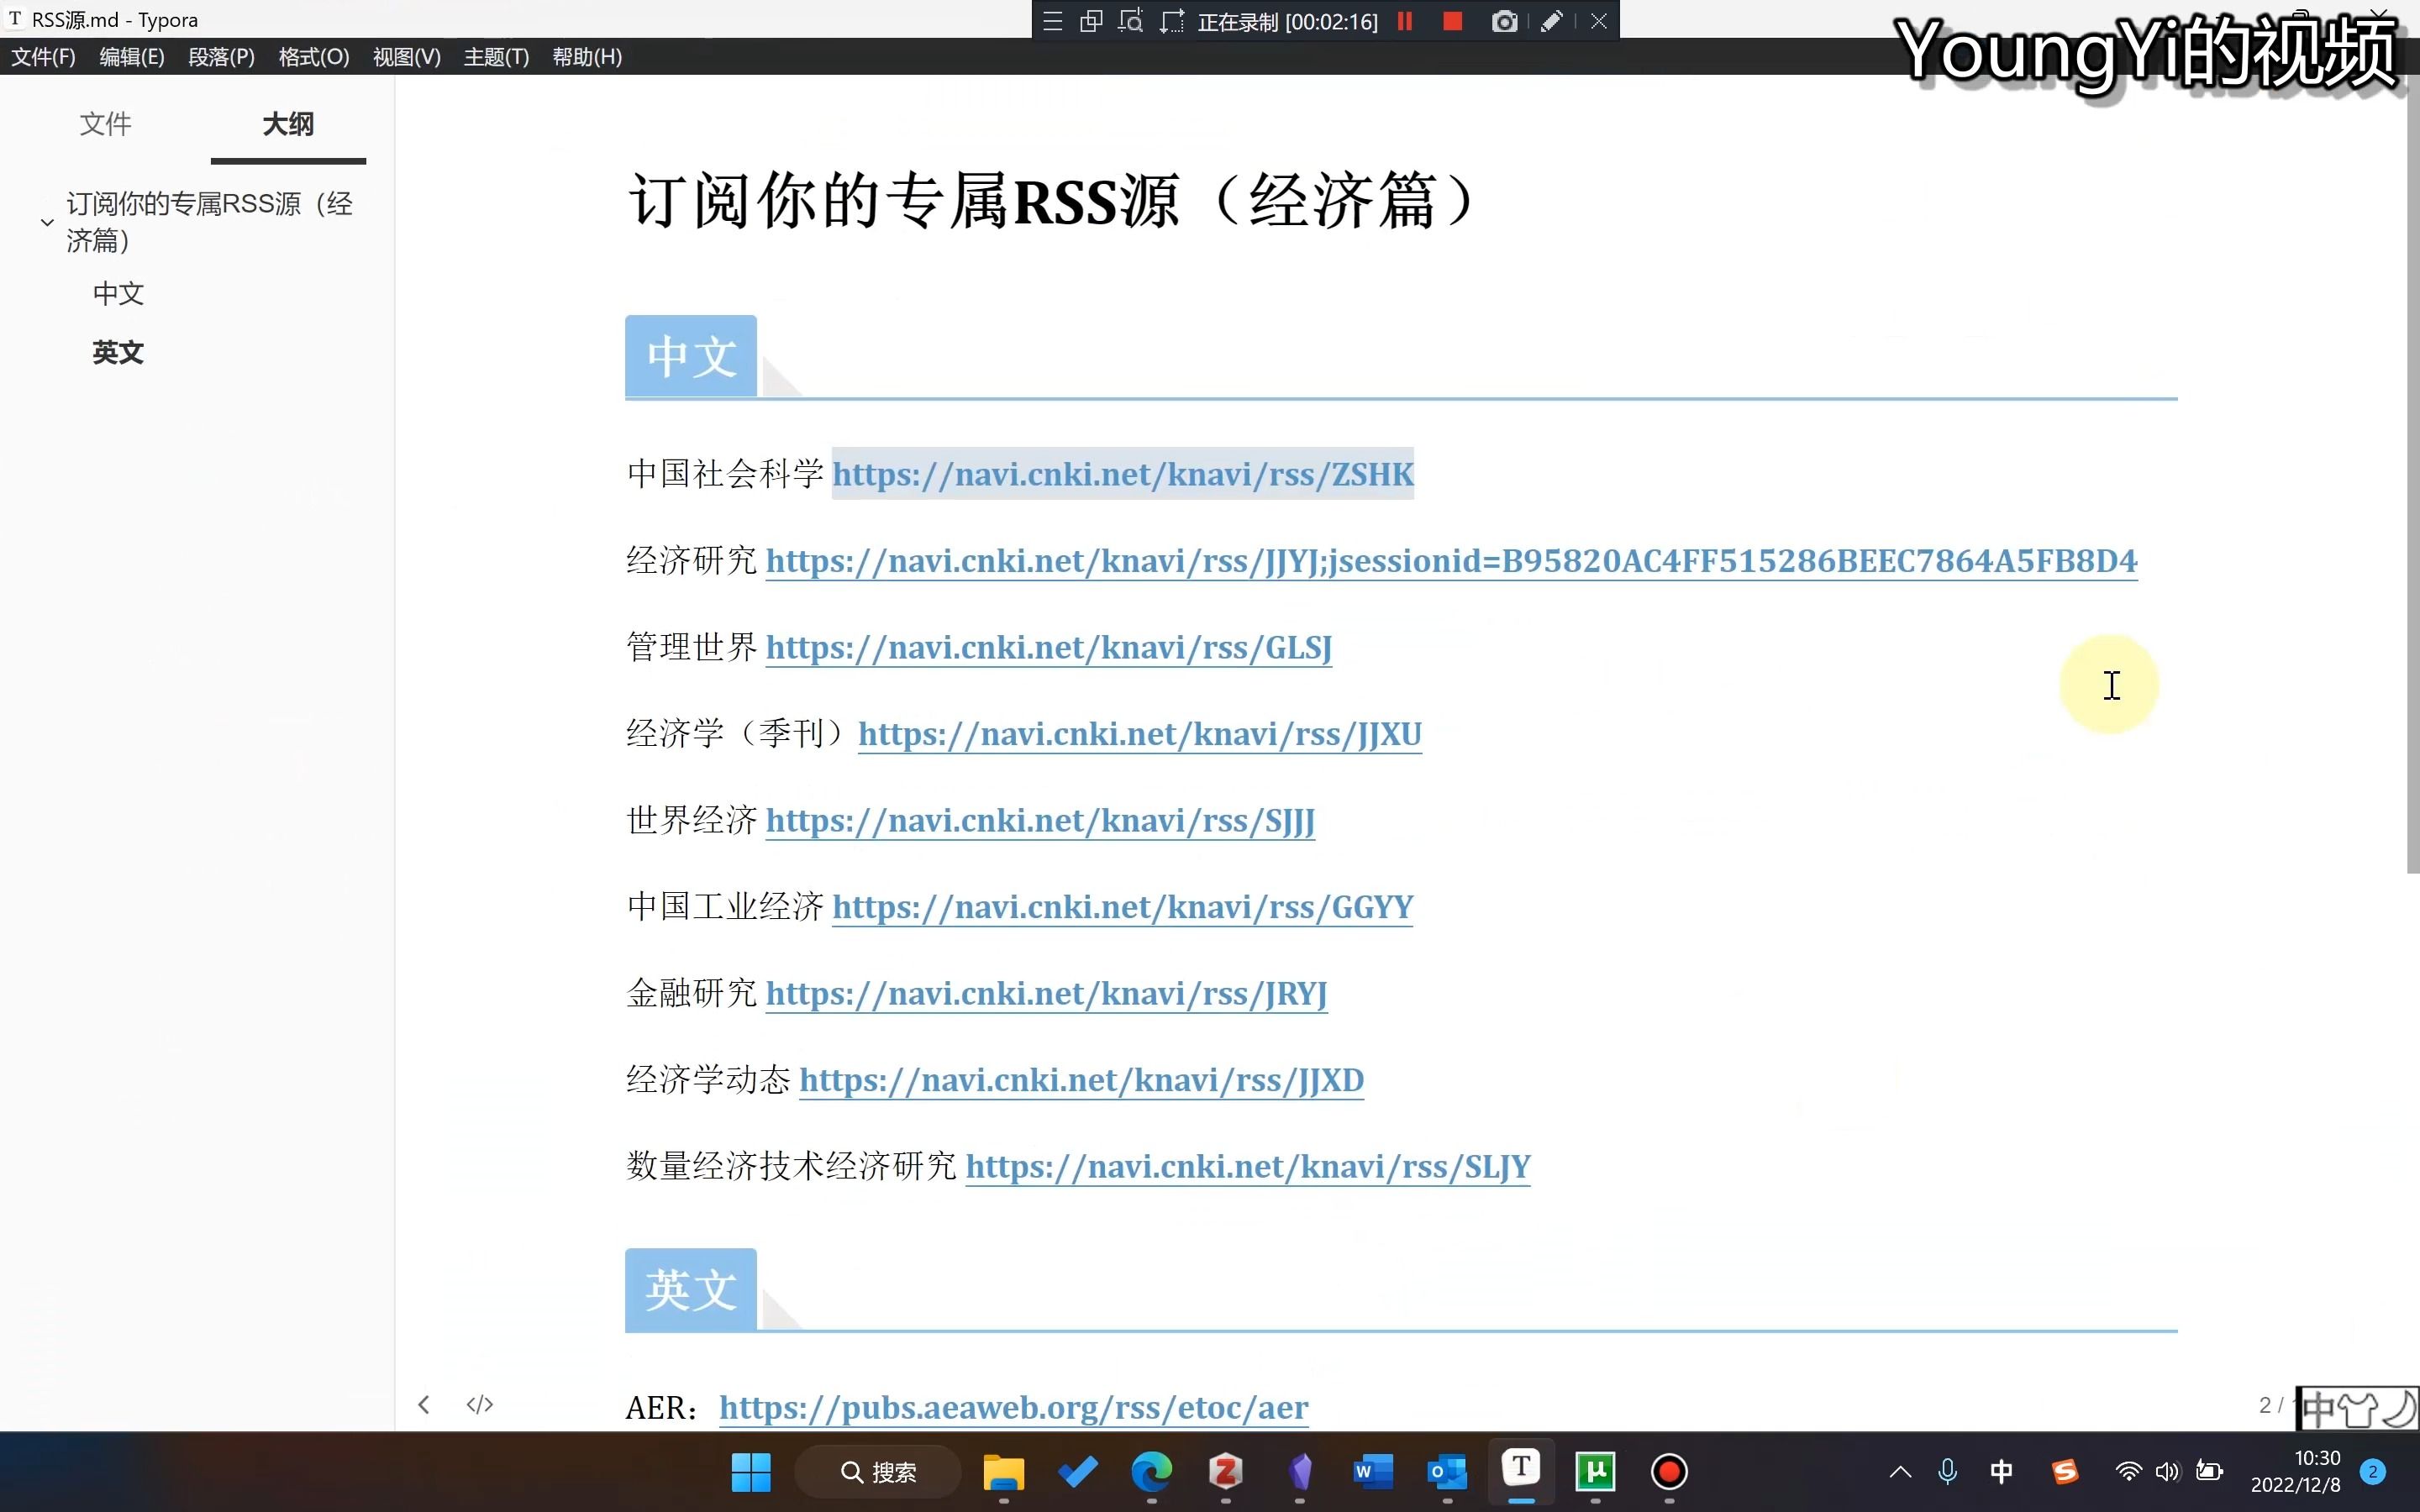Open the 文件(F) menu
2420x1512 pixels.
(43, 57)
